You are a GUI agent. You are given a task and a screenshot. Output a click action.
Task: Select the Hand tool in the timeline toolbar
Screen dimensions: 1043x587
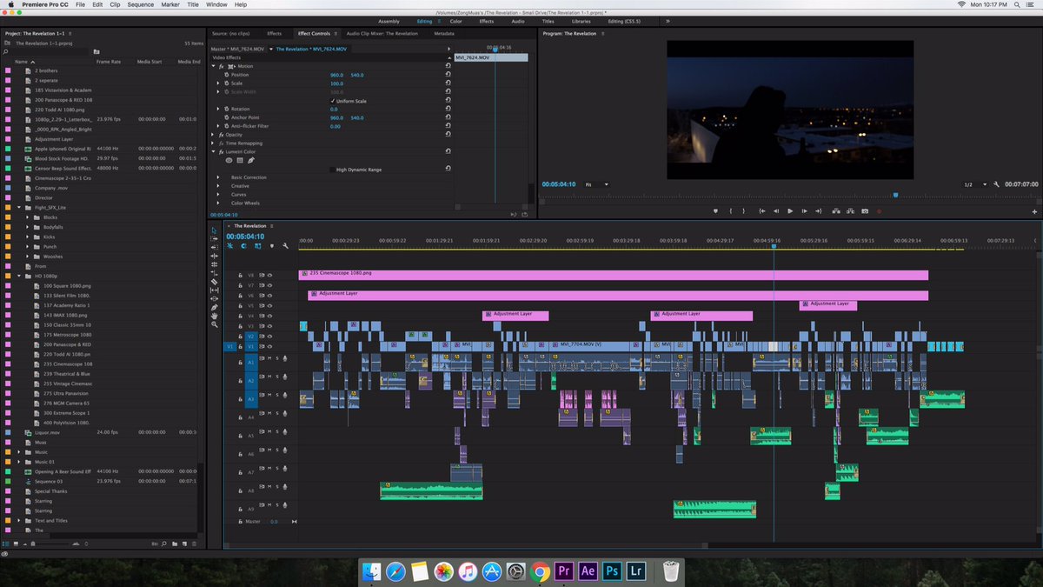214,316
